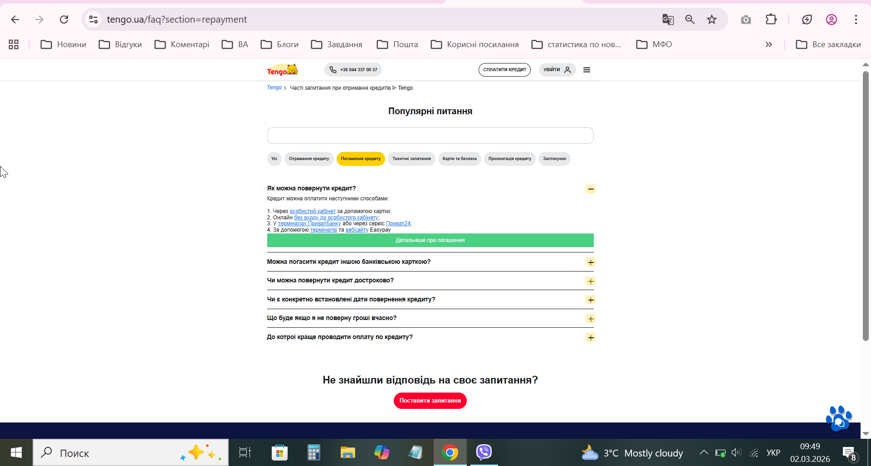
Task: Show more bookmarks with the chevron
Action: point(768,44)
